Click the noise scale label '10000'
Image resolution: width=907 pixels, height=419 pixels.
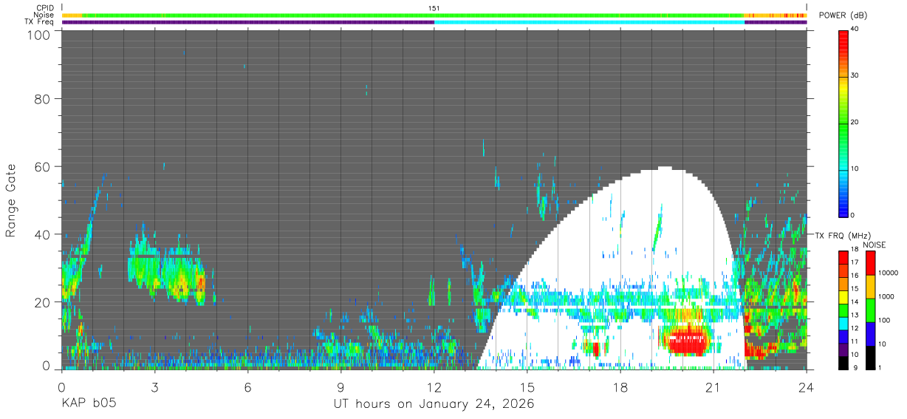pos(888,273)
